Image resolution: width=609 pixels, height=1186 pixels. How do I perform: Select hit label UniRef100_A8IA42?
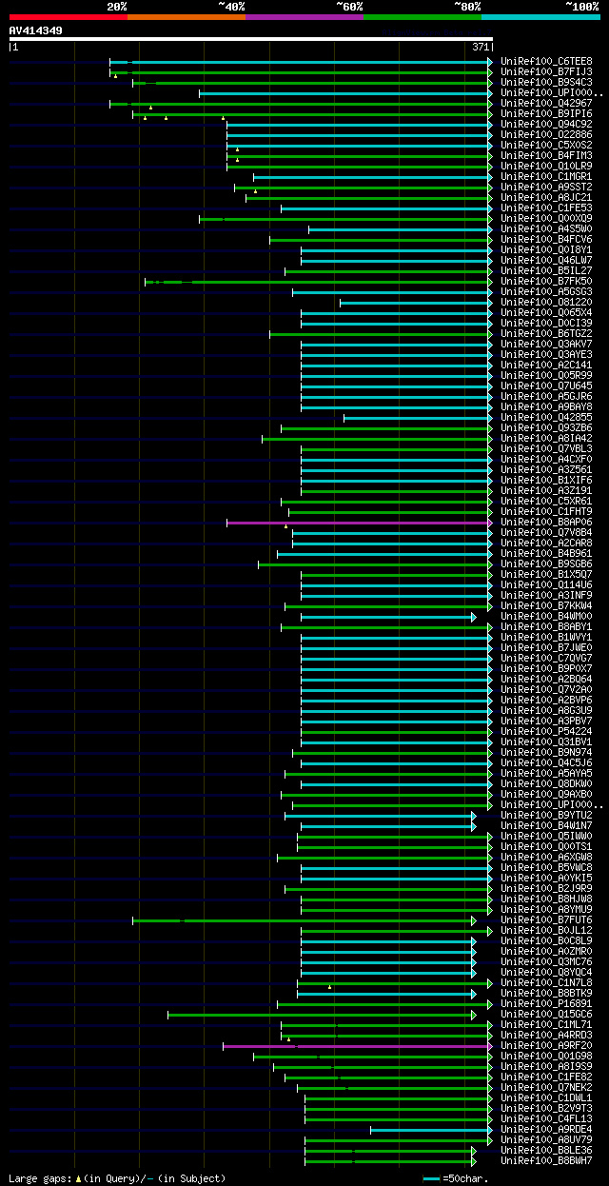546,438
